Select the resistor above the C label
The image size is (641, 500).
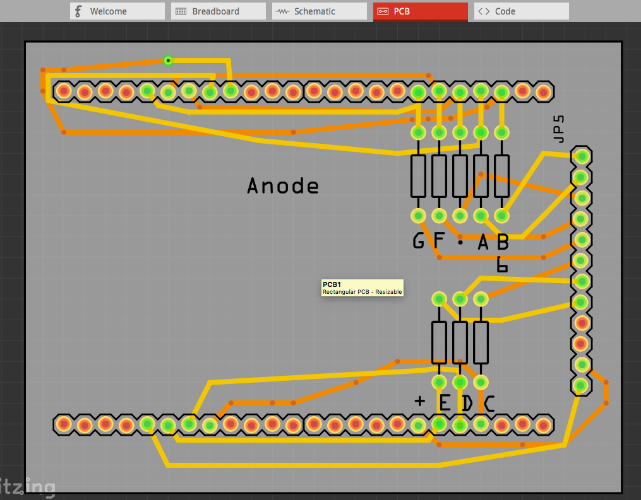[x=481, y=342]
